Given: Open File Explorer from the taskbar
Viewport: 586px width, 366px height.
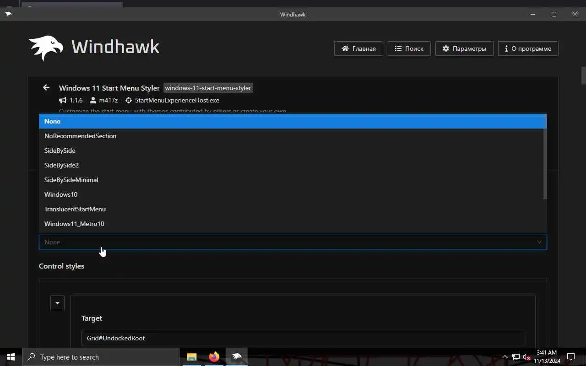Looking at the screenshot, I should click(x=191, y=357).
